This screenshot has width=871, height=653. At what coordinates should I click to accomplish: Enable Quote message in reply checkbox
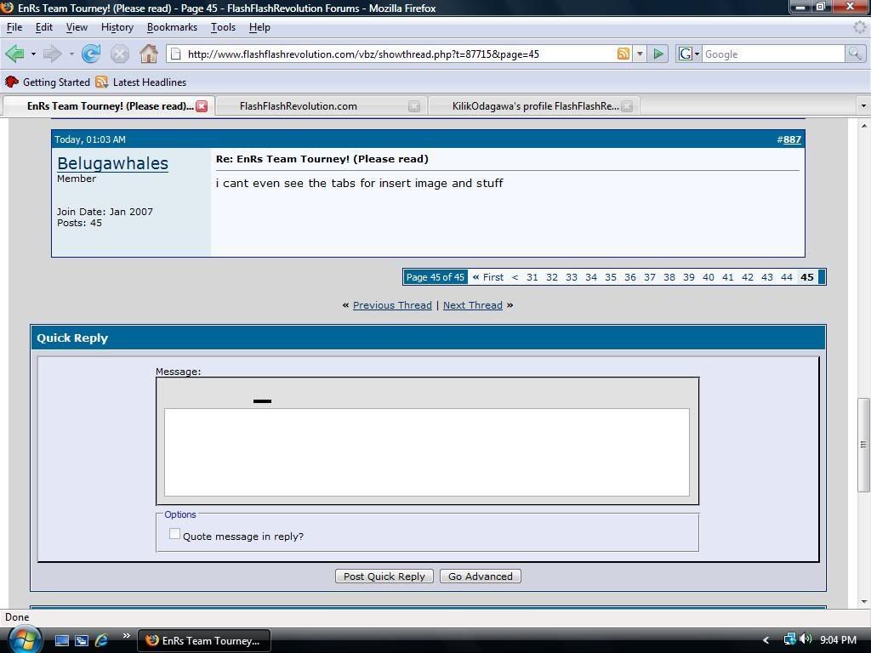point(174,534)
